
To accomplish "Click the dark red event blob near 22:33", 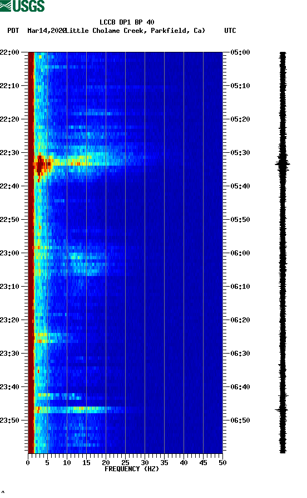I will tap(41, 165).
